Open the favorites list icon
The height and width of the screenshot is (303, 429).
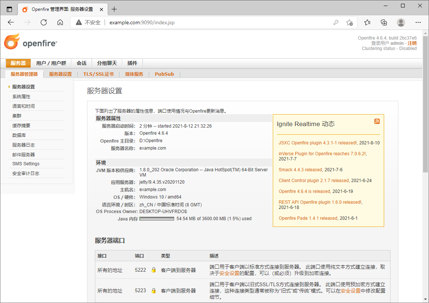(367, 22)
